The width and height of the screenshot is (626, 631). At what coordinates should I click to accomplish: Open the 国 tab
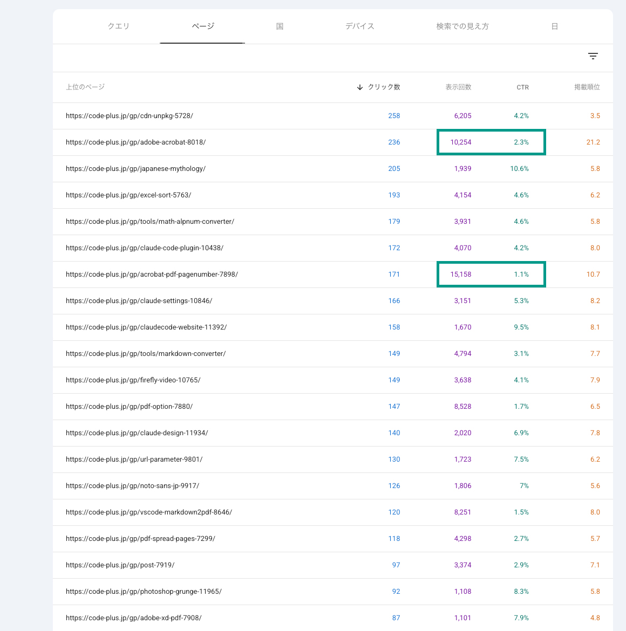[x=280, y=26]
